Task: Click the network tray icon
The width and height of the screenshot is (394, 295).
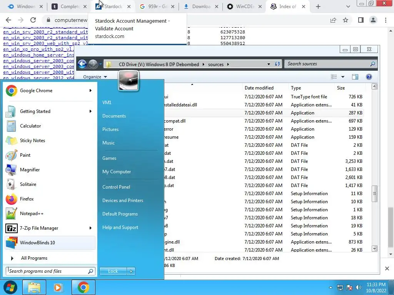Action: [340, 287]
